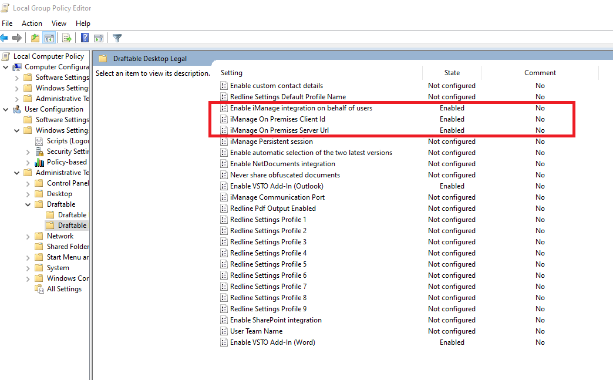Click the Local Computer Policy root icon
613x380 pixels.
coord(5,56)
